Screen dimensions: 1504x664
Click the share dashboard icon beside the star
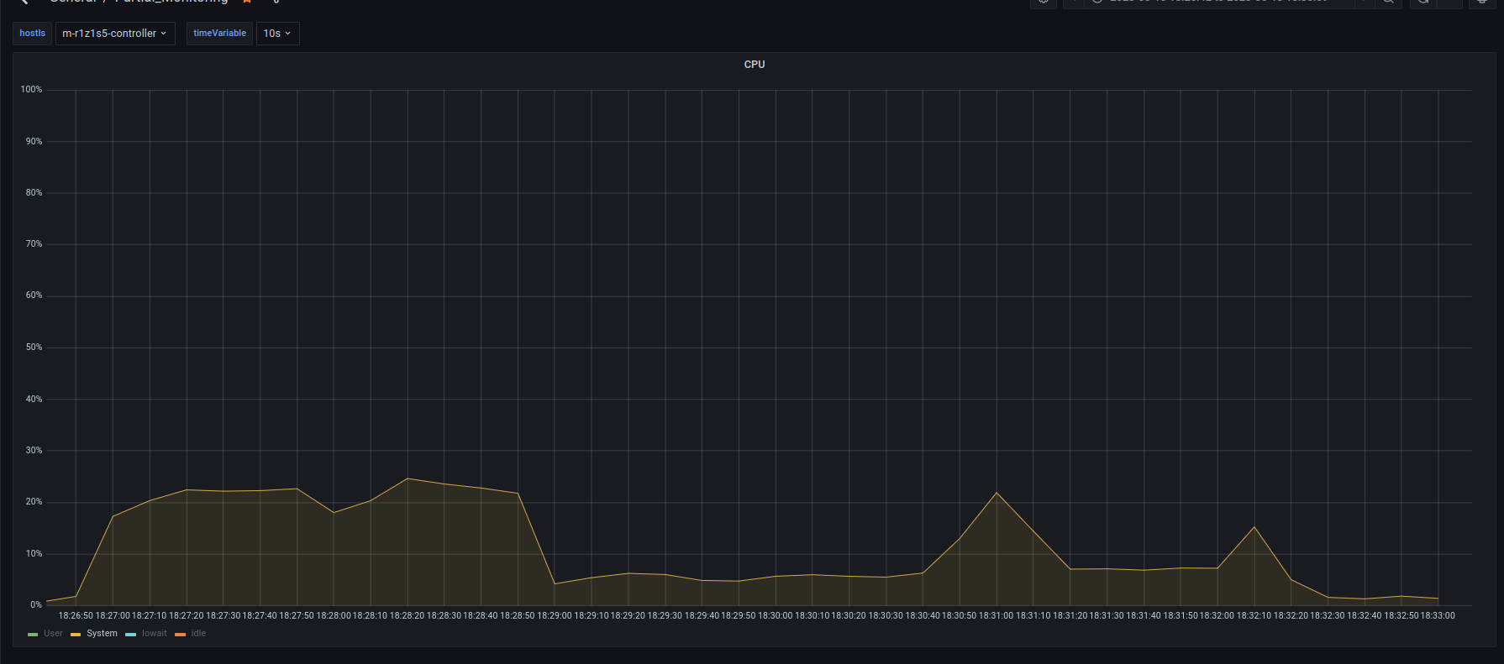276,2
